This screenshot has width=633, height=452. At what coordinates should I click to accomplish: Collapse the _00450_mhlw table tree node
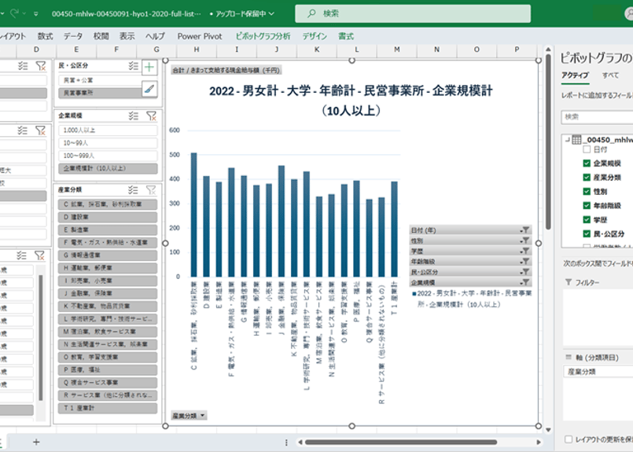(x=567, y=140)
